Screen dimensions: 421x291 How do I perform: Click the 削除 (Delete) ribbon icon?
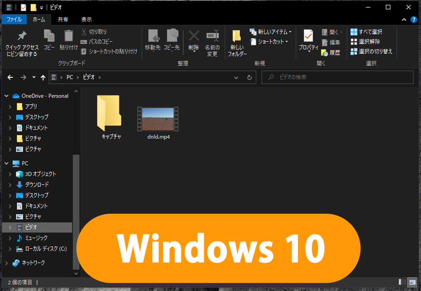point(194,41)
